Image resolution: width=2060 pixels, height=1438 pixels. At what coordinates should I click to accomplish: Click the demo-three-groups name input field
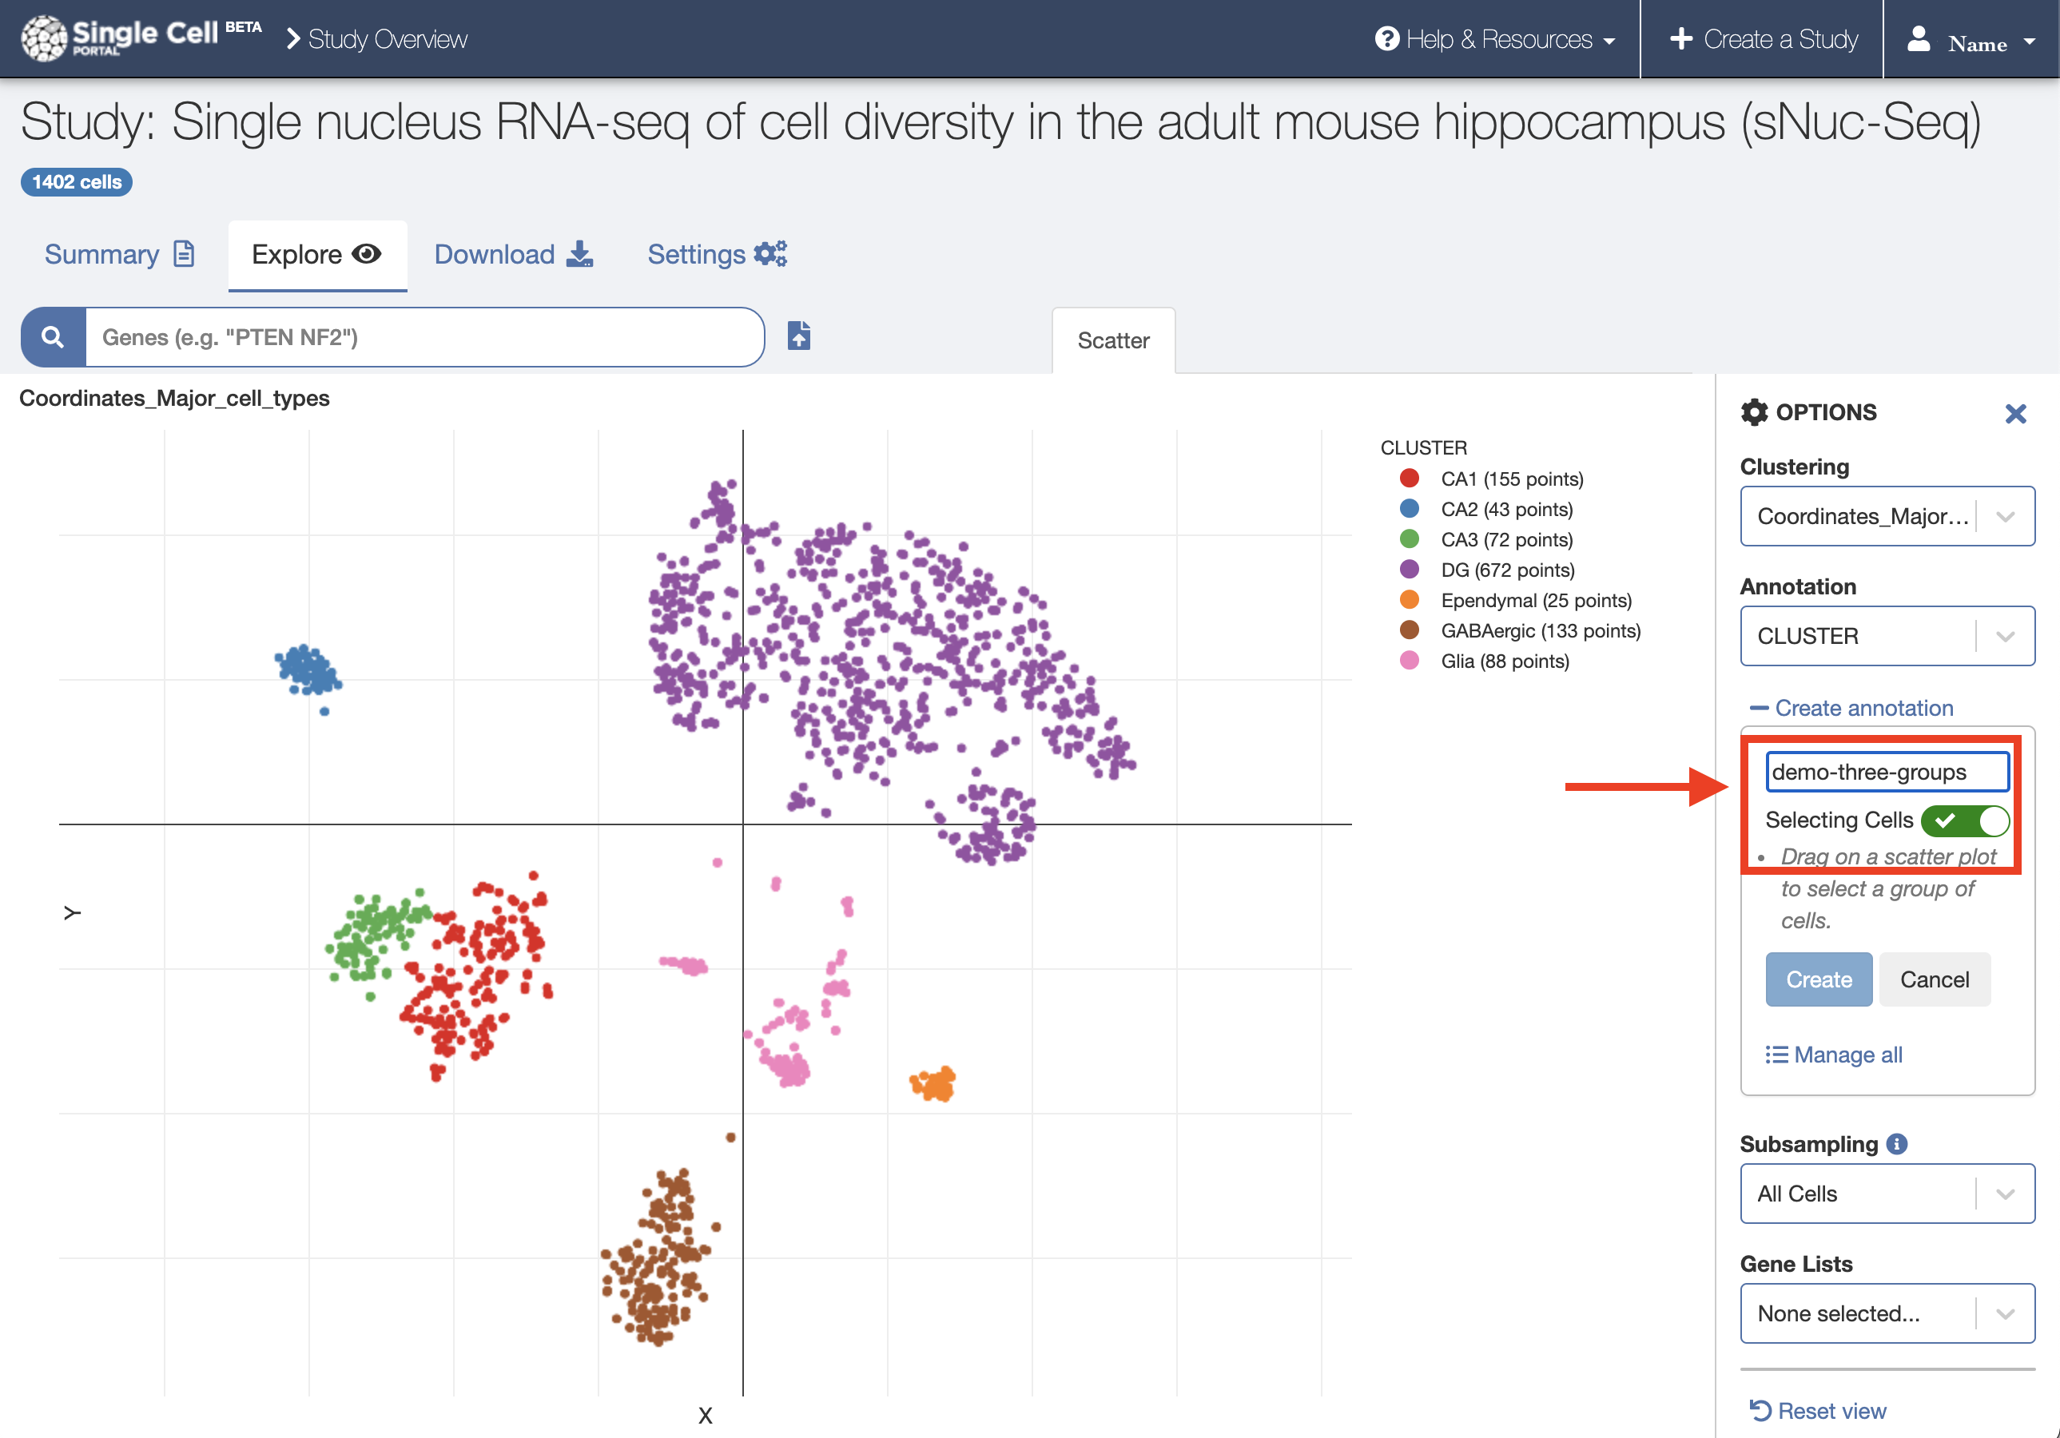1886,772
